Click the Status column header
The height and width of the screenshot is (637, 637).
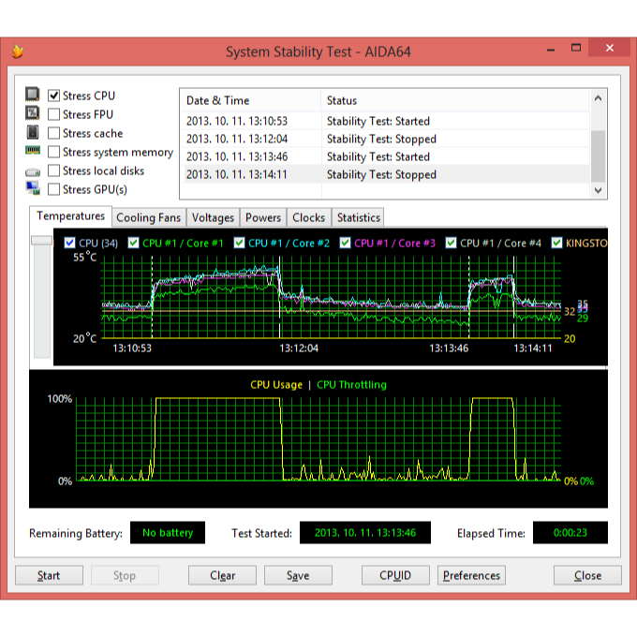455,100
